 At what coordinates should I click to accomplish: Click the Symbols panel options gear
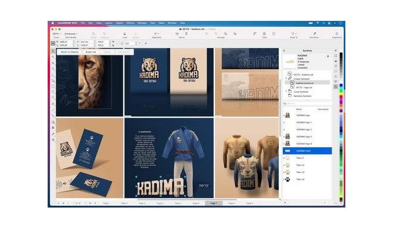(x=328, y=56)
